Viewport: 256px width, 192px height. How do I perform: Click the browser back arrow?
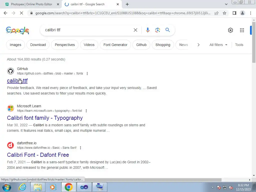pyautogui.click(x=5, y=13)
